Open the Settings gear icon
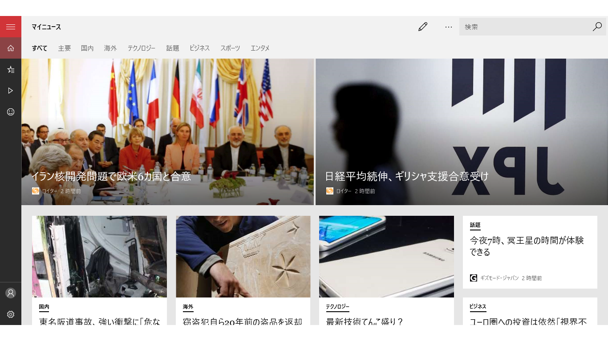Viewport: 608px width, 341px height. click(11, 314)
